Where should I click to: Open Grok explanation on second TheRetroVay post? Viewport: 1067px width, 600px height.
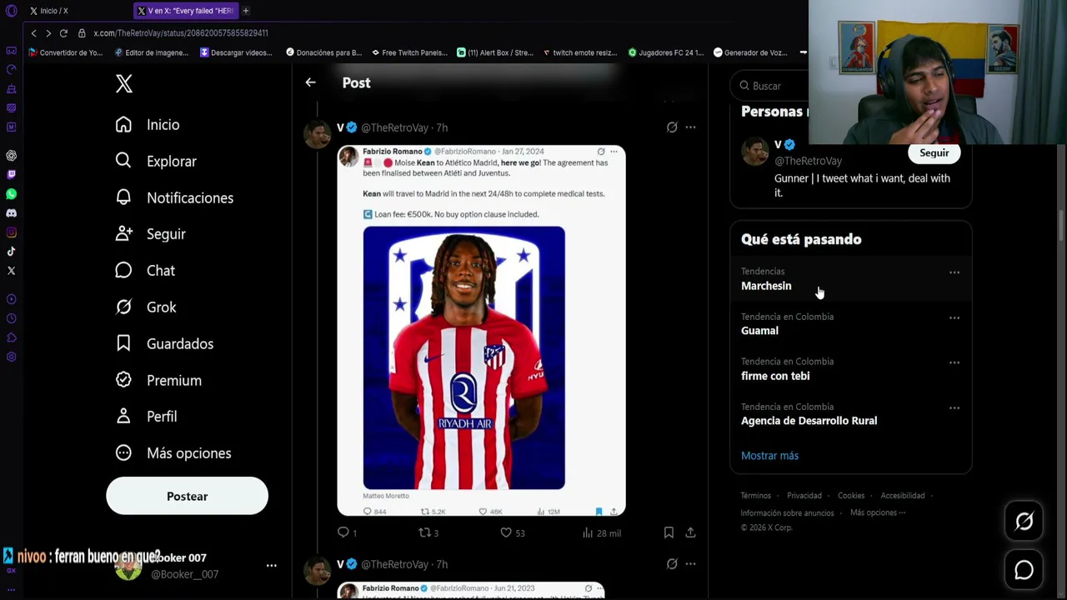click(x=672, y=564)
